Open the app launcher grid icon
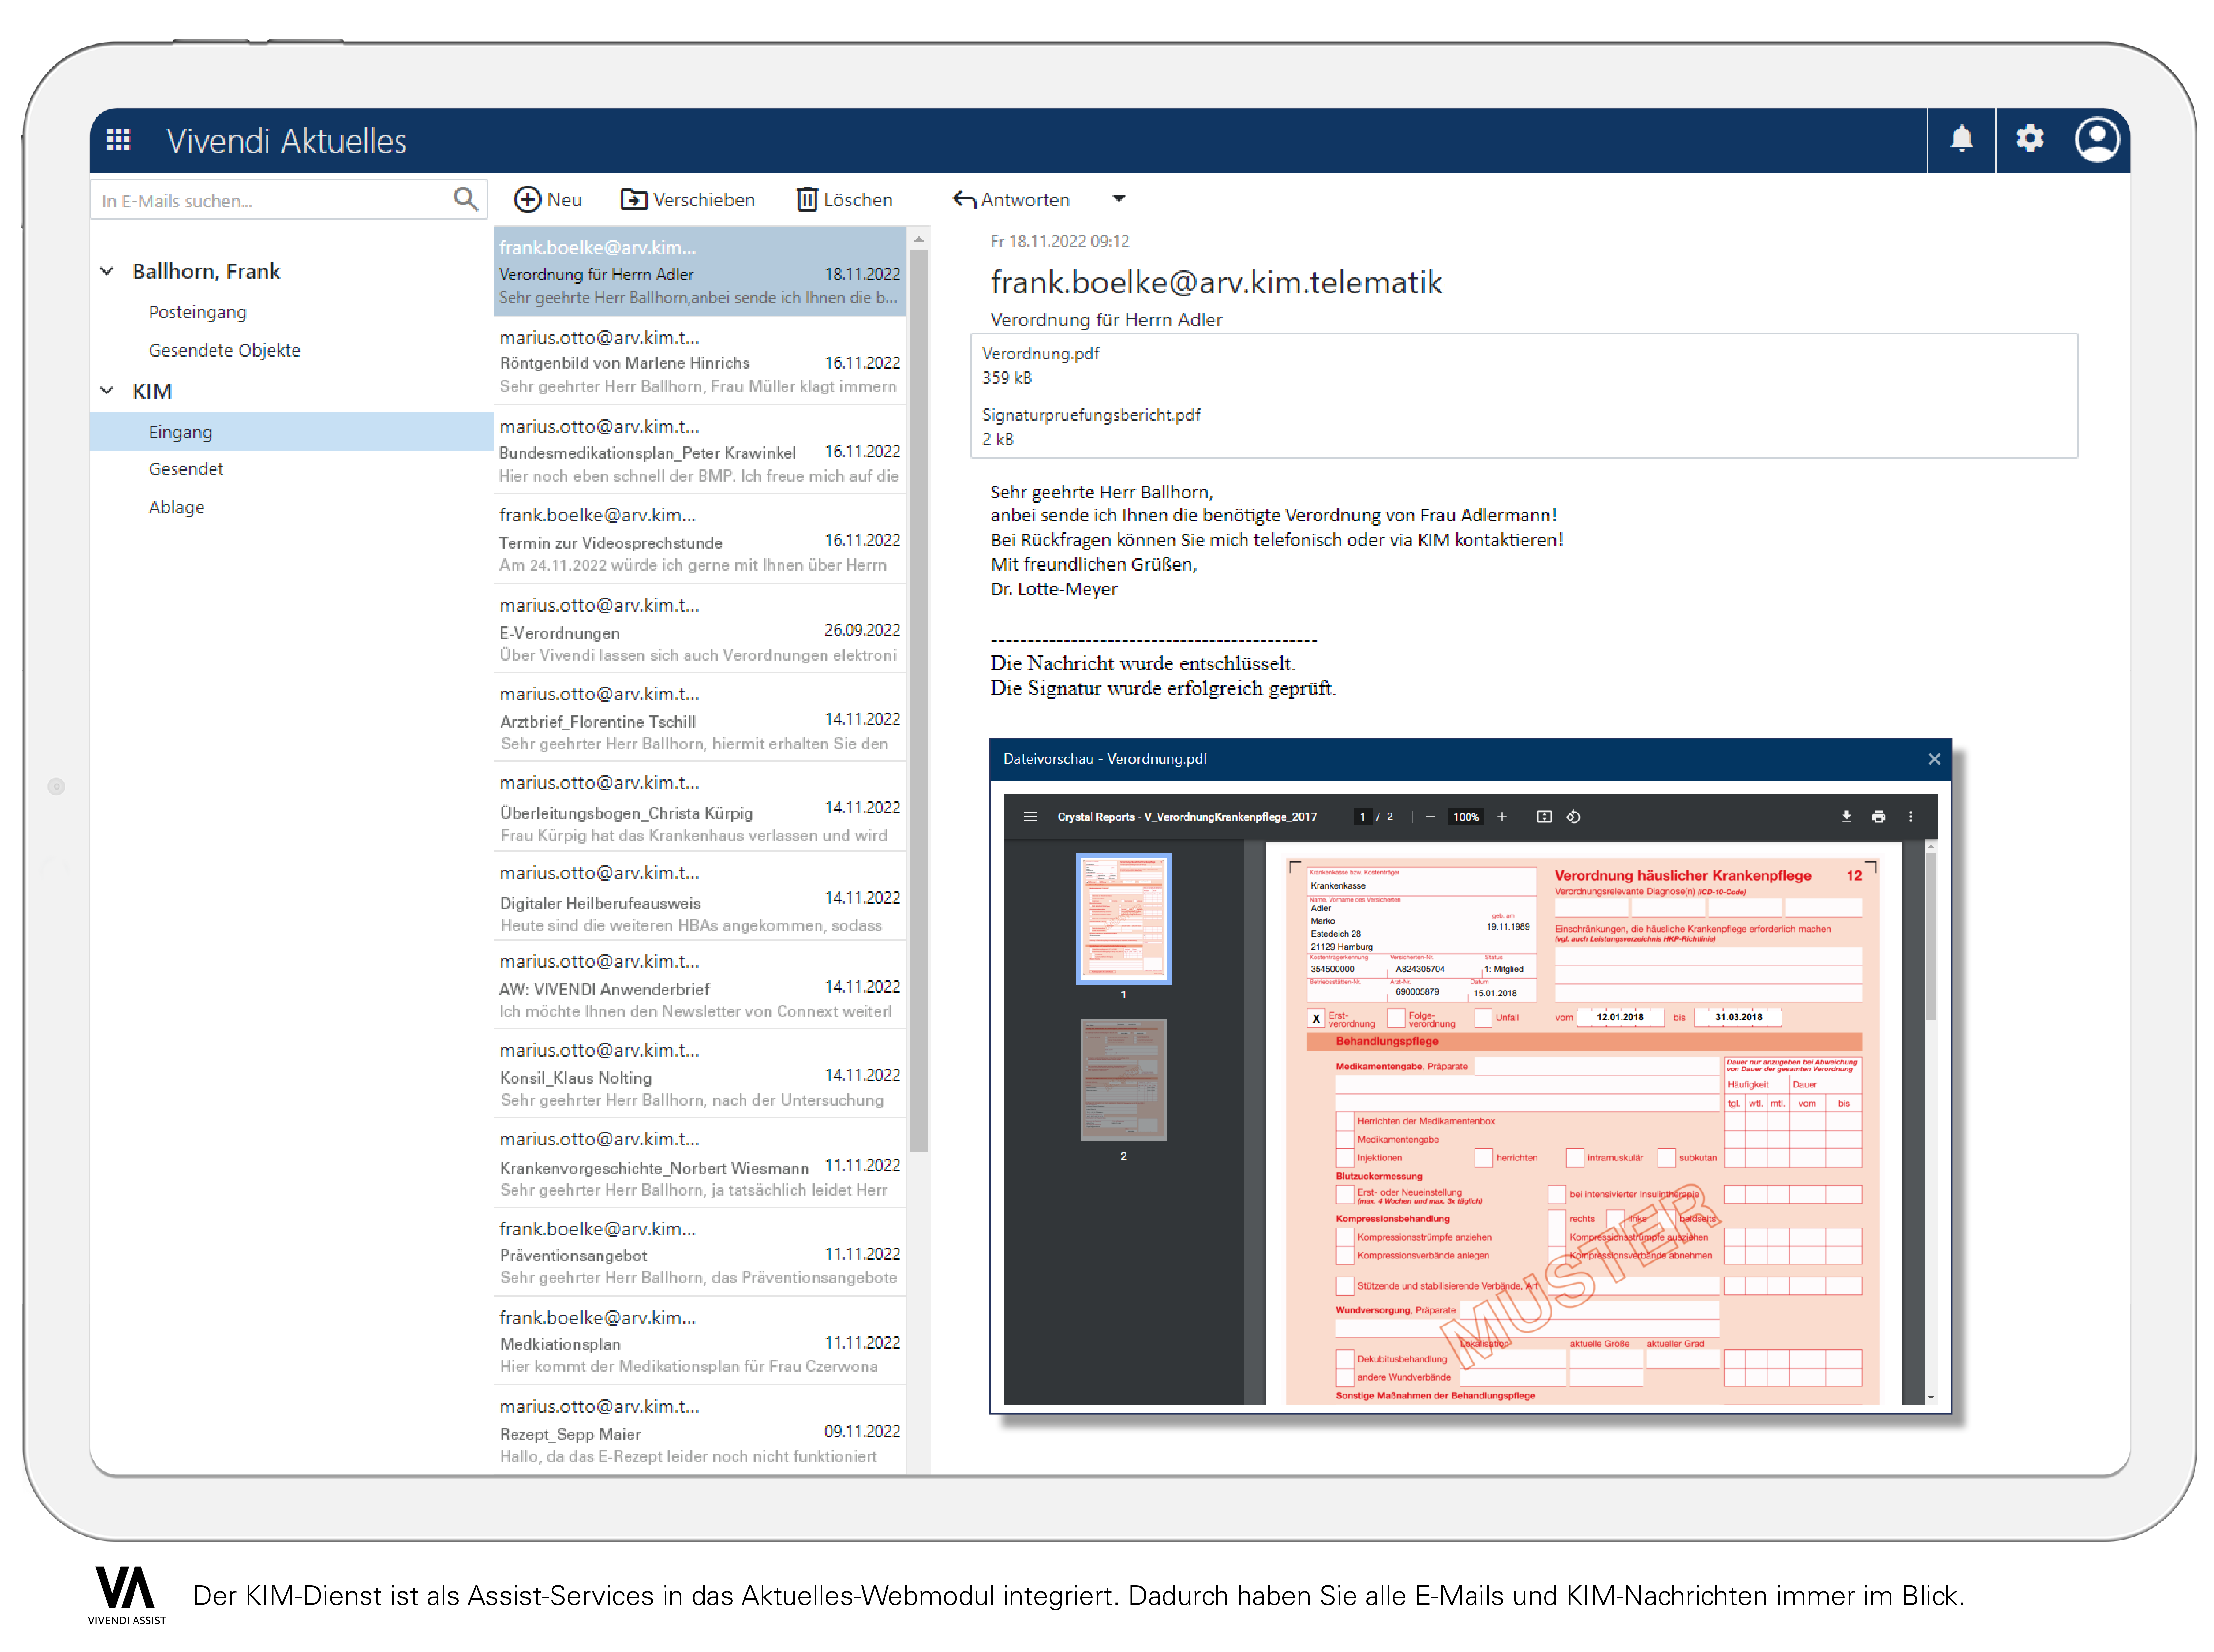 (118, 140)
